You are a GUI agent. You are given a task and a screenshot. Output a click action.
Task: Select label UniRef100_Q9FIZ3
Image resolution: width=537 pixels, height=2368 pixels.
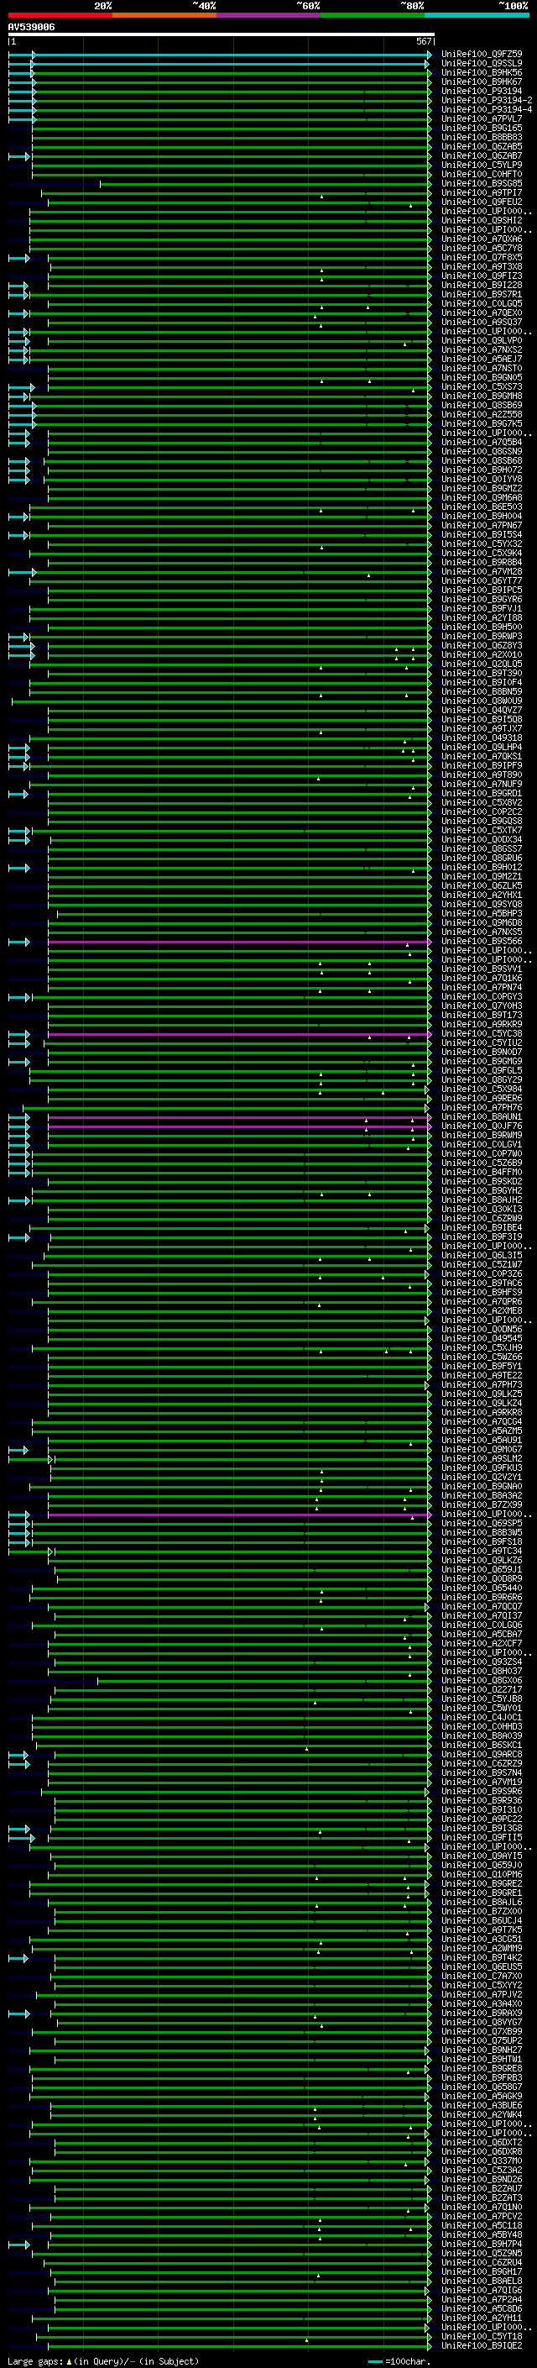(x=482, y=276)
